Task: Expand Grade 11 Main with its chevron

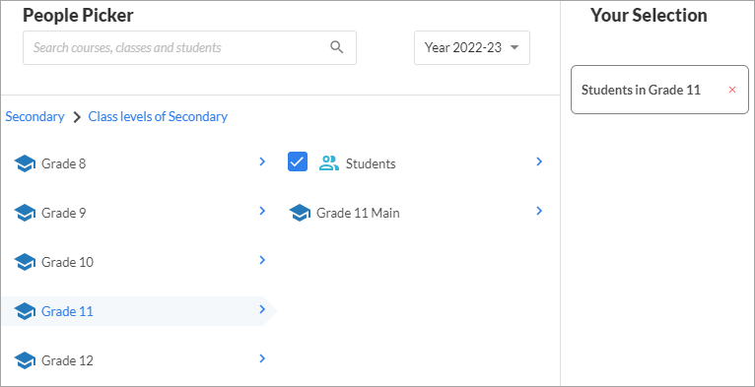Action: (539, 211)
